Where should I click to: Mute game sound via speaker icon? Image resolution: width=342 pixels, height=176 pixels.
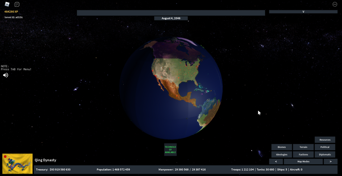[5, 75]
